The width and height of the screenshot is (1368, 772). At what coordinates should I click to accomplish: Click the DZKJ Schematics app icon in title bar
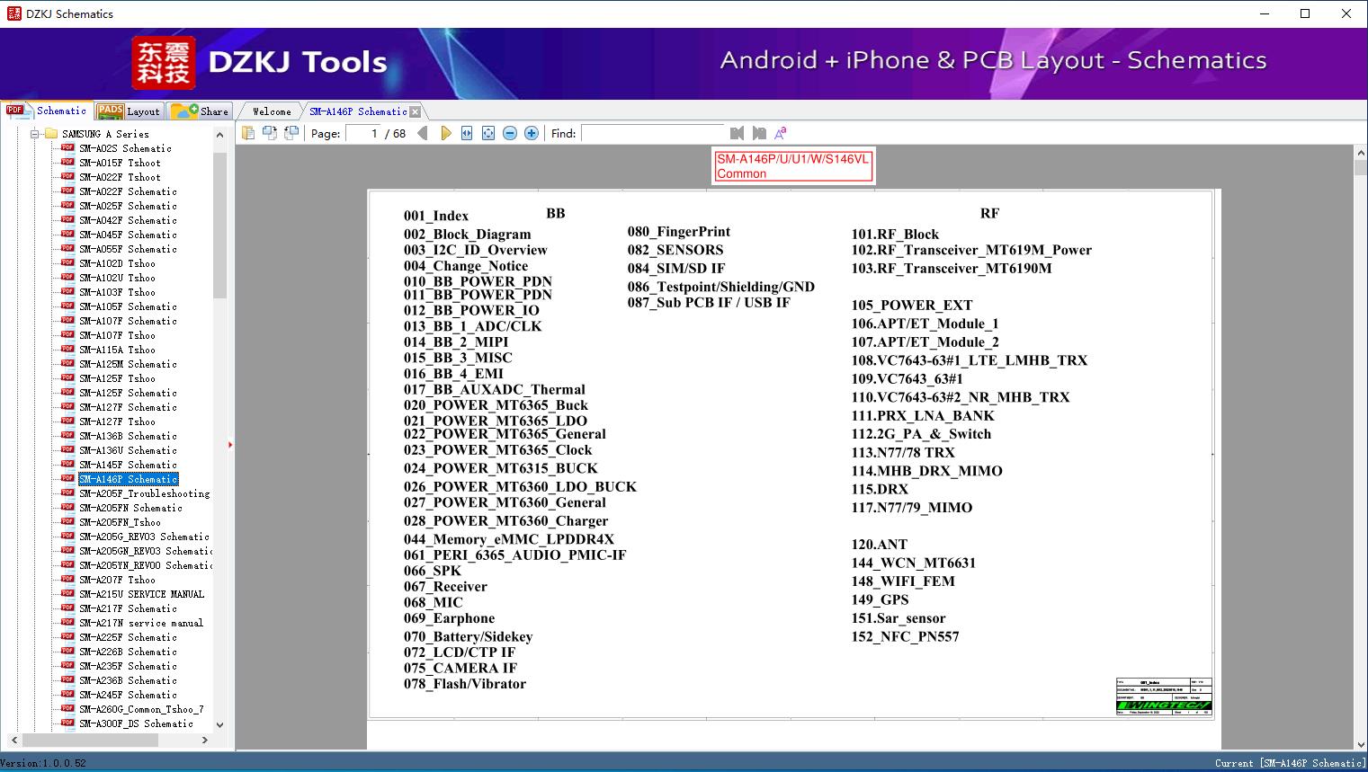[x=13, y=13]
